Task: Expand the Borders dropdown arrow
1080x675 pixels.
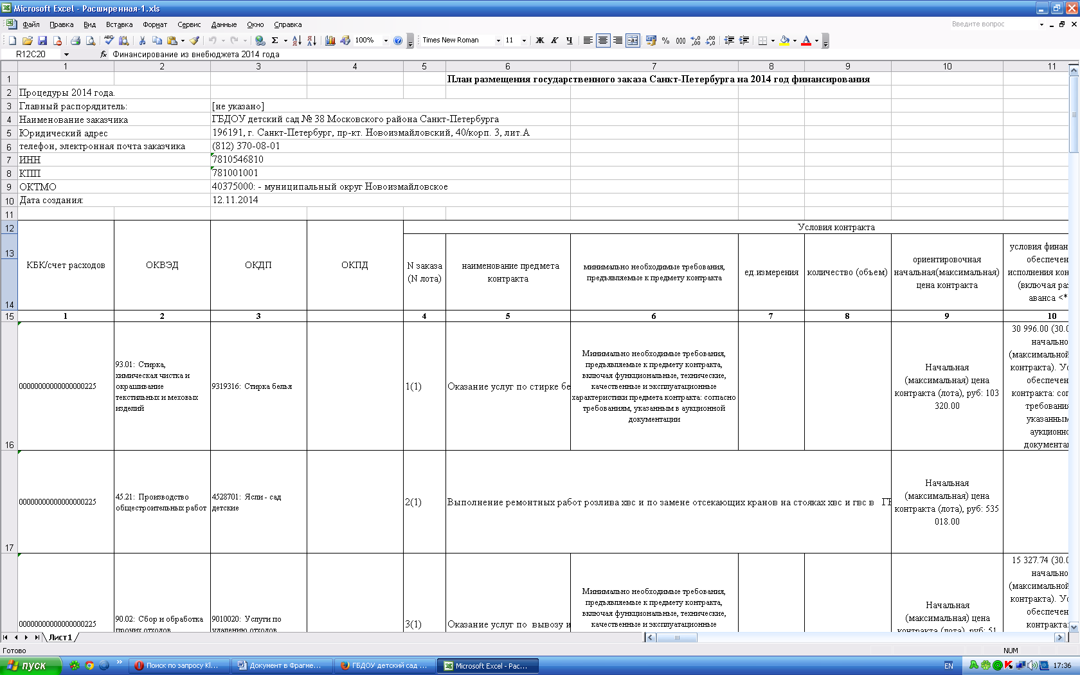Action: click(773, 40)
